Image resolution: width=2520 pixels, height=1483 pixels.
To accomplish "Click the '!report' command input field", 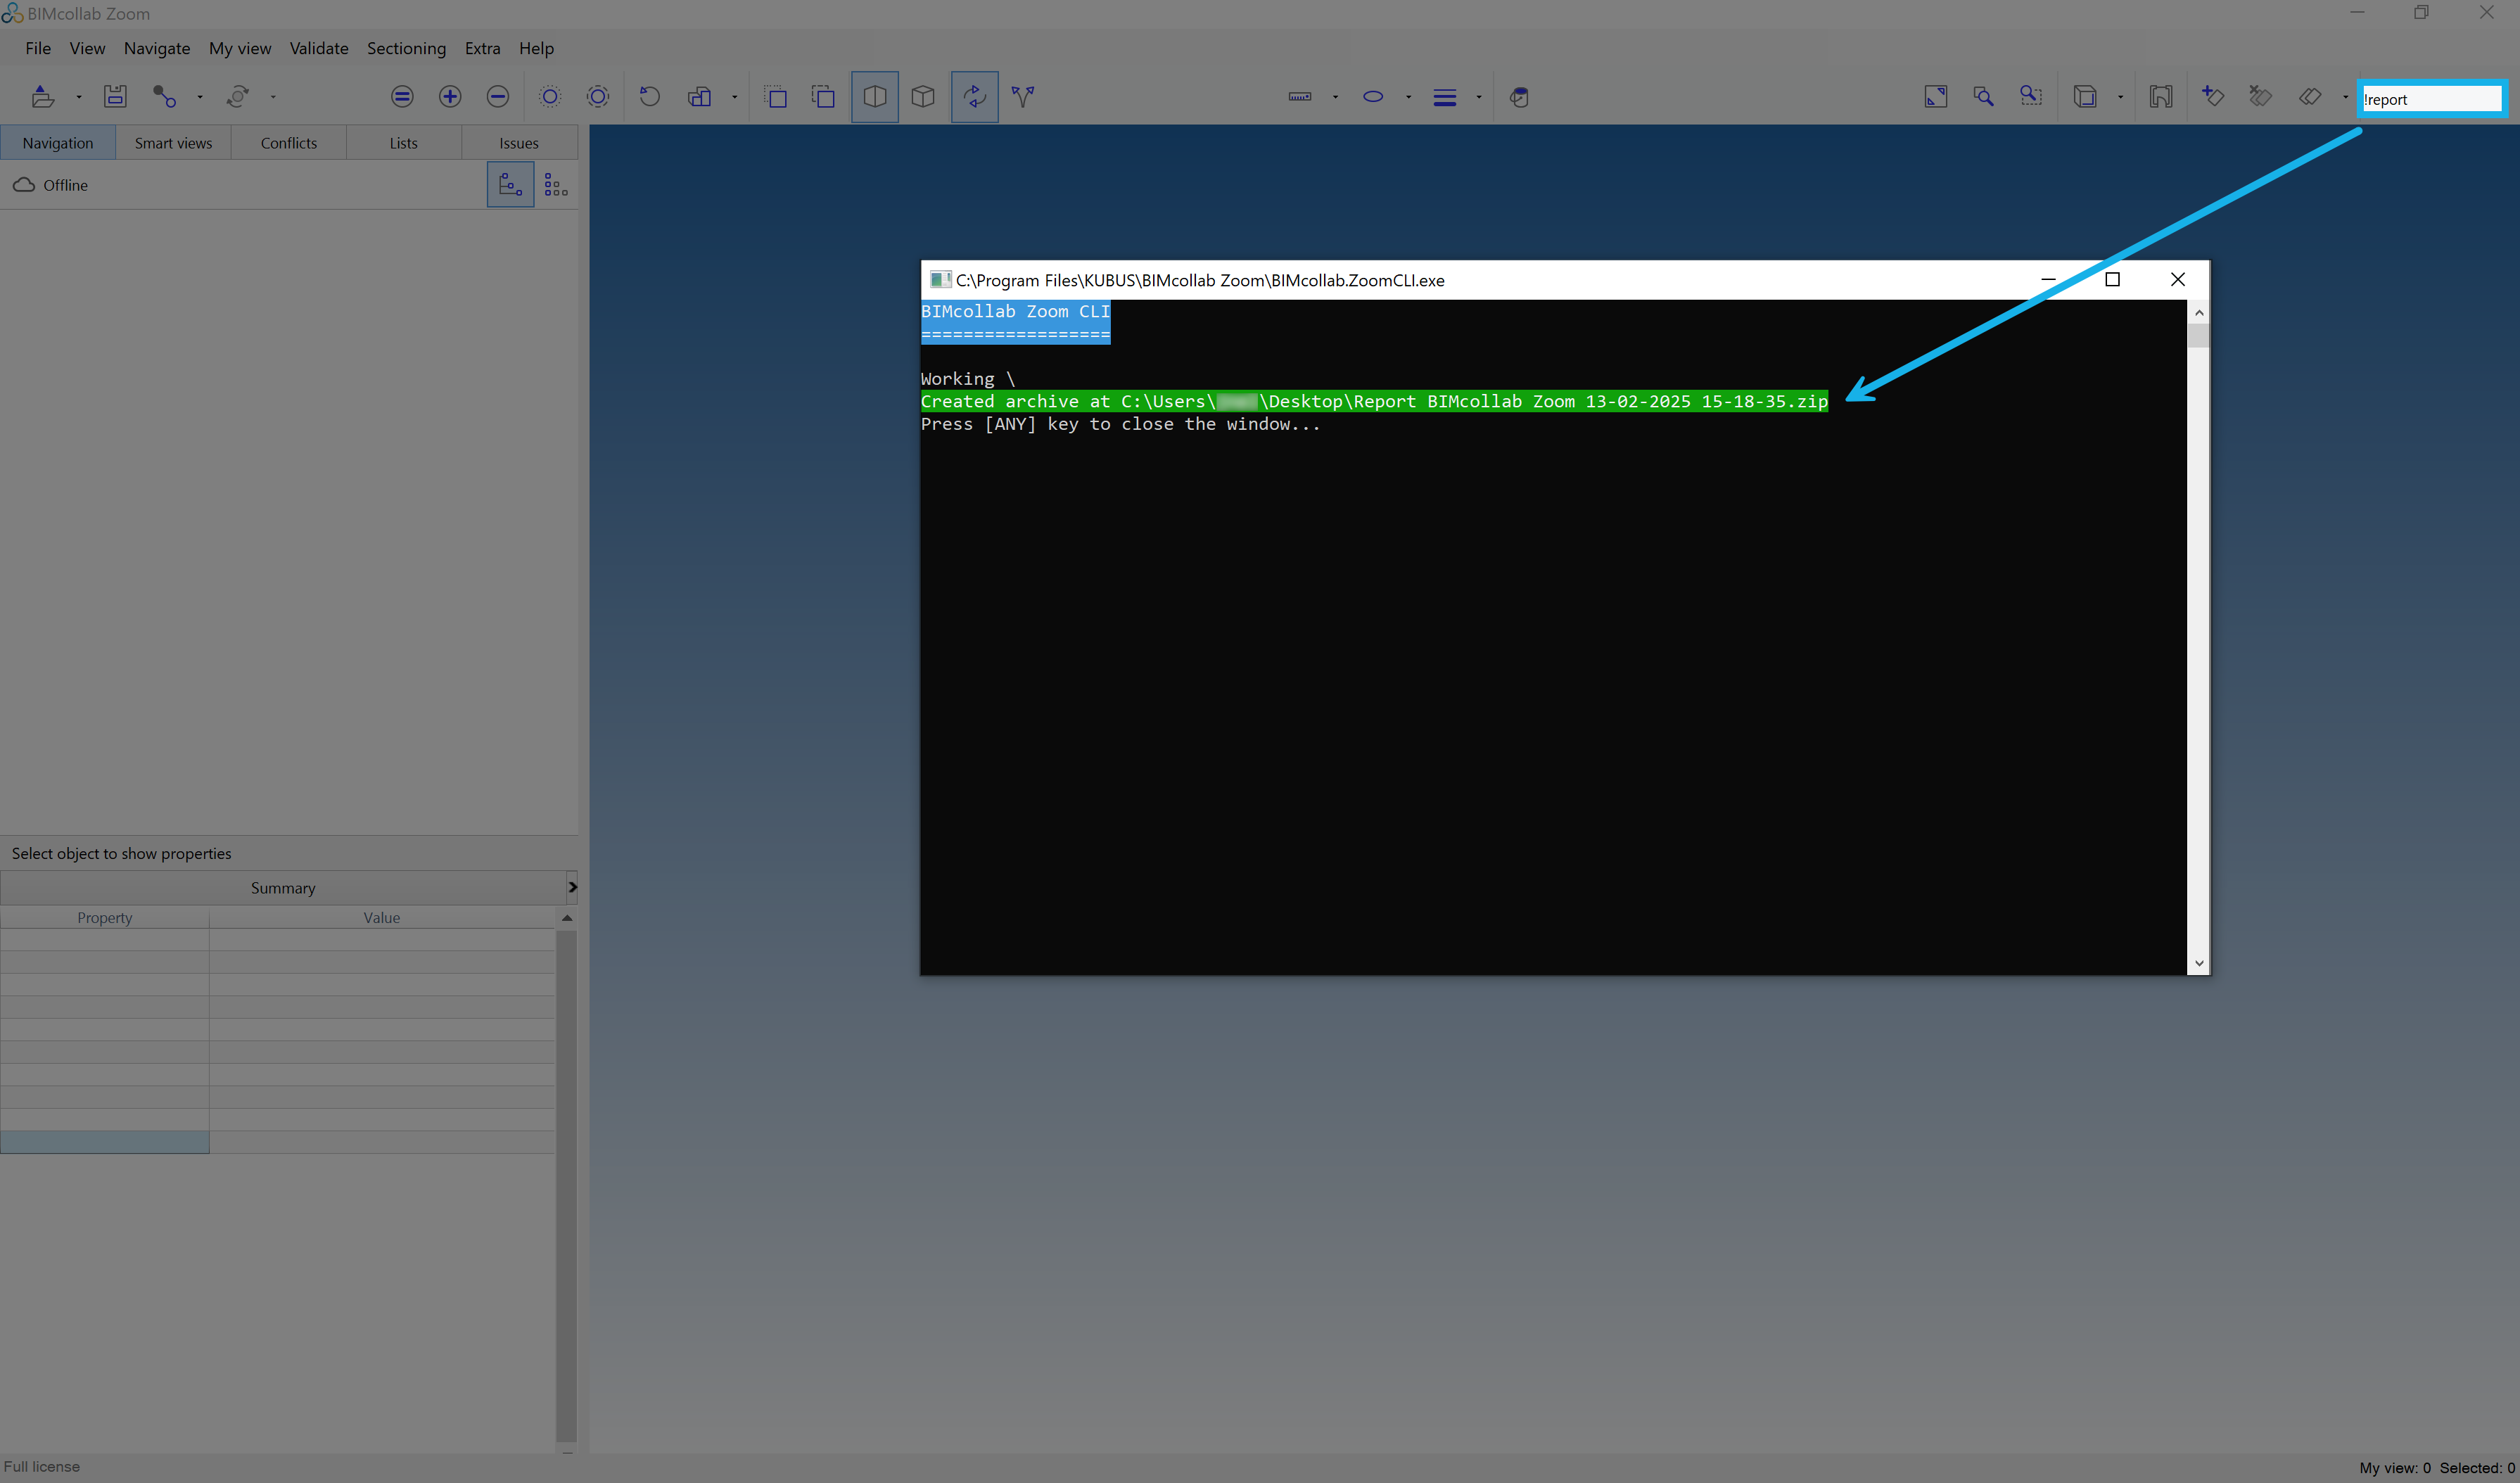I will 2431,99.
